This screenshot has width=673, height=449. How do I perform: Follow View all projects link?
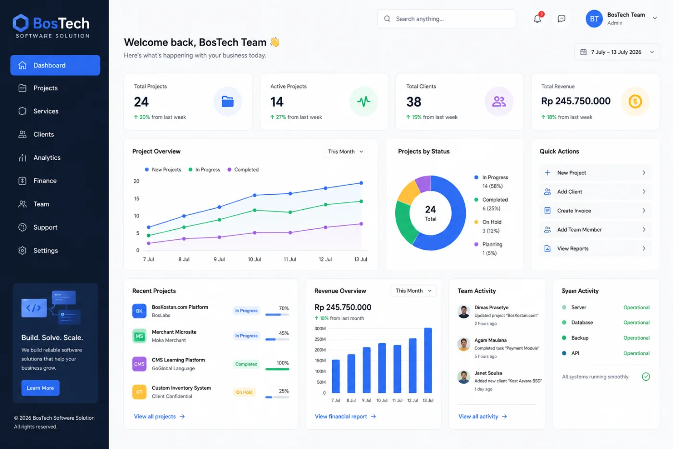[x=159, y=416]
